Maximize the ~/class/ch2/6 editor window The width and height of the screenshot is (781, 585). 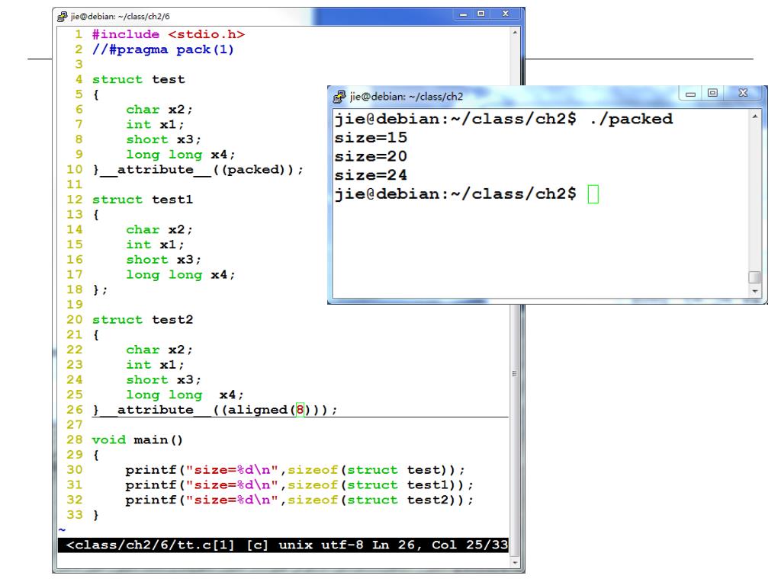pyautogui.click(x=481, y=14)
